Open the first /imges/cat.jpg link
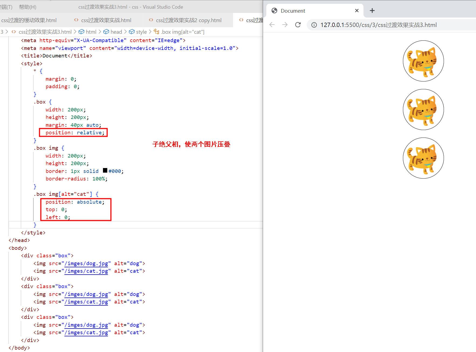476x352 pixels. pos(86,271)
